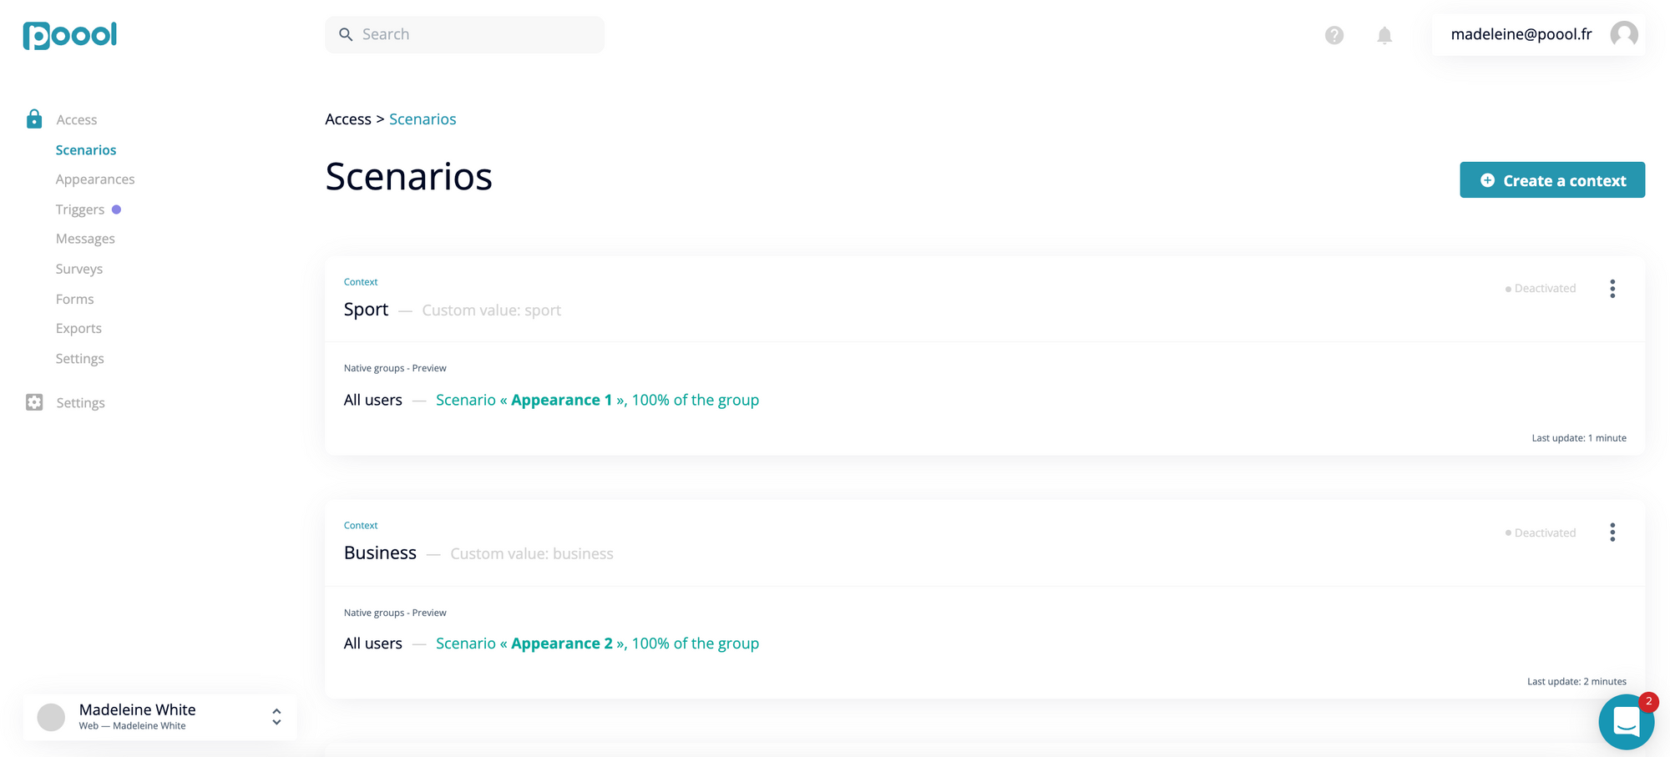This screenshot has height=757, width=1670.
Task: Click the Poool logo
Action: click(69, 34)
